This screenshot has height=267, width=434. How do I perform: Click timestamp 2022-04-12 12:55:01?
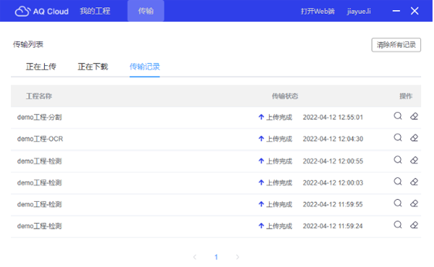pos(333,117)
